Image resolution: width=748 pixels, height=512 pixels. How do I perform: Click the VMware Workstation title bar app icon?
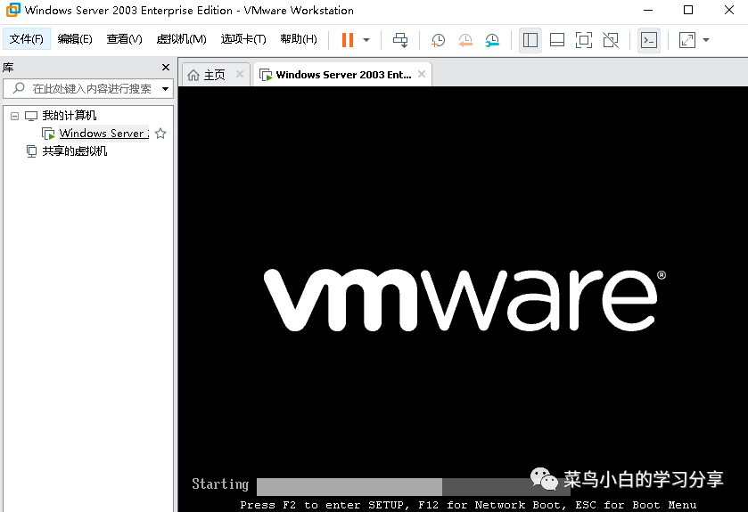(x=12, y=10)
